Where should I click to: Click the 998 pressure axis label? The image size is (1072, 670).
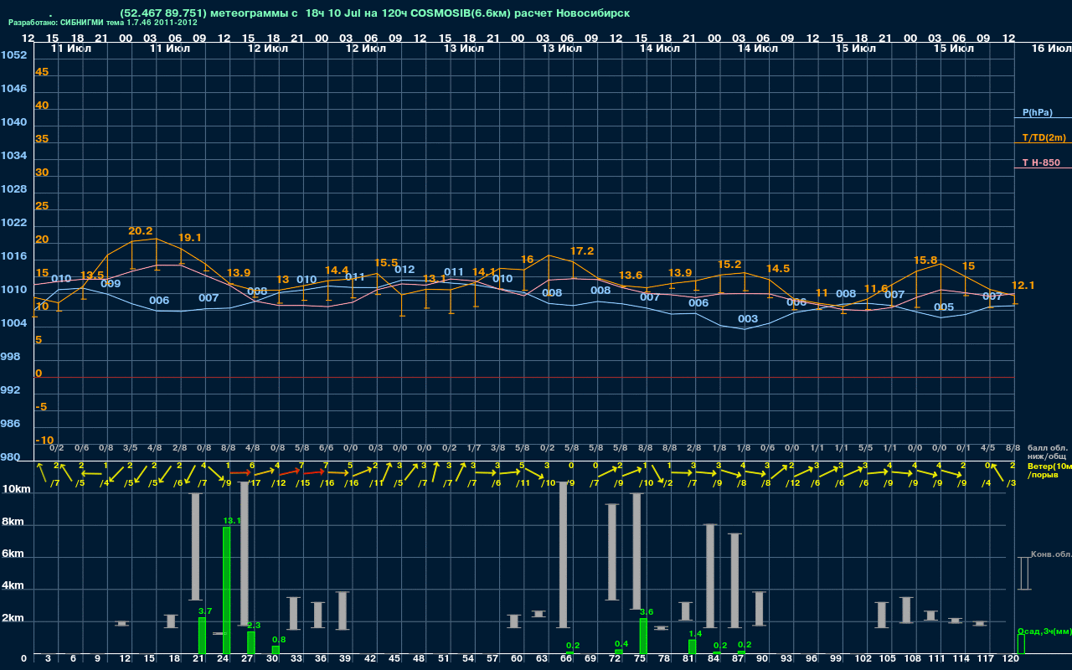tap(10, 357)
